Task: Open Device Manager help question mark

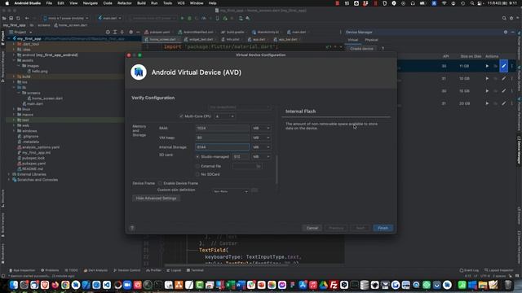Action: click(383, 49)
